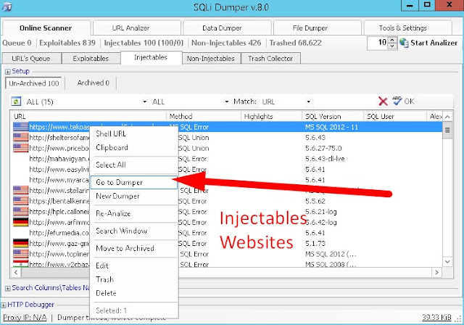
Task: Click the ABC checkmark OK icon
Action: point(397,101)
